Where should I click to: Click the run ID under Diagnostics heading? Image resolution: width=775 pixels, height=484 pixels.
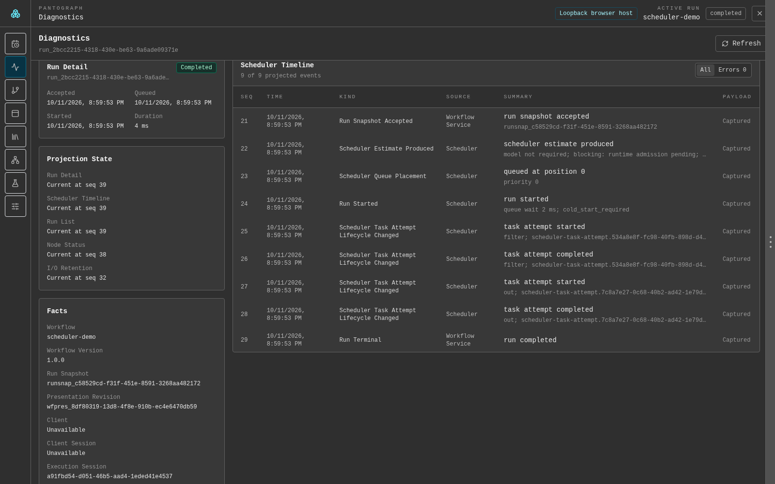[x=108, y=50]
